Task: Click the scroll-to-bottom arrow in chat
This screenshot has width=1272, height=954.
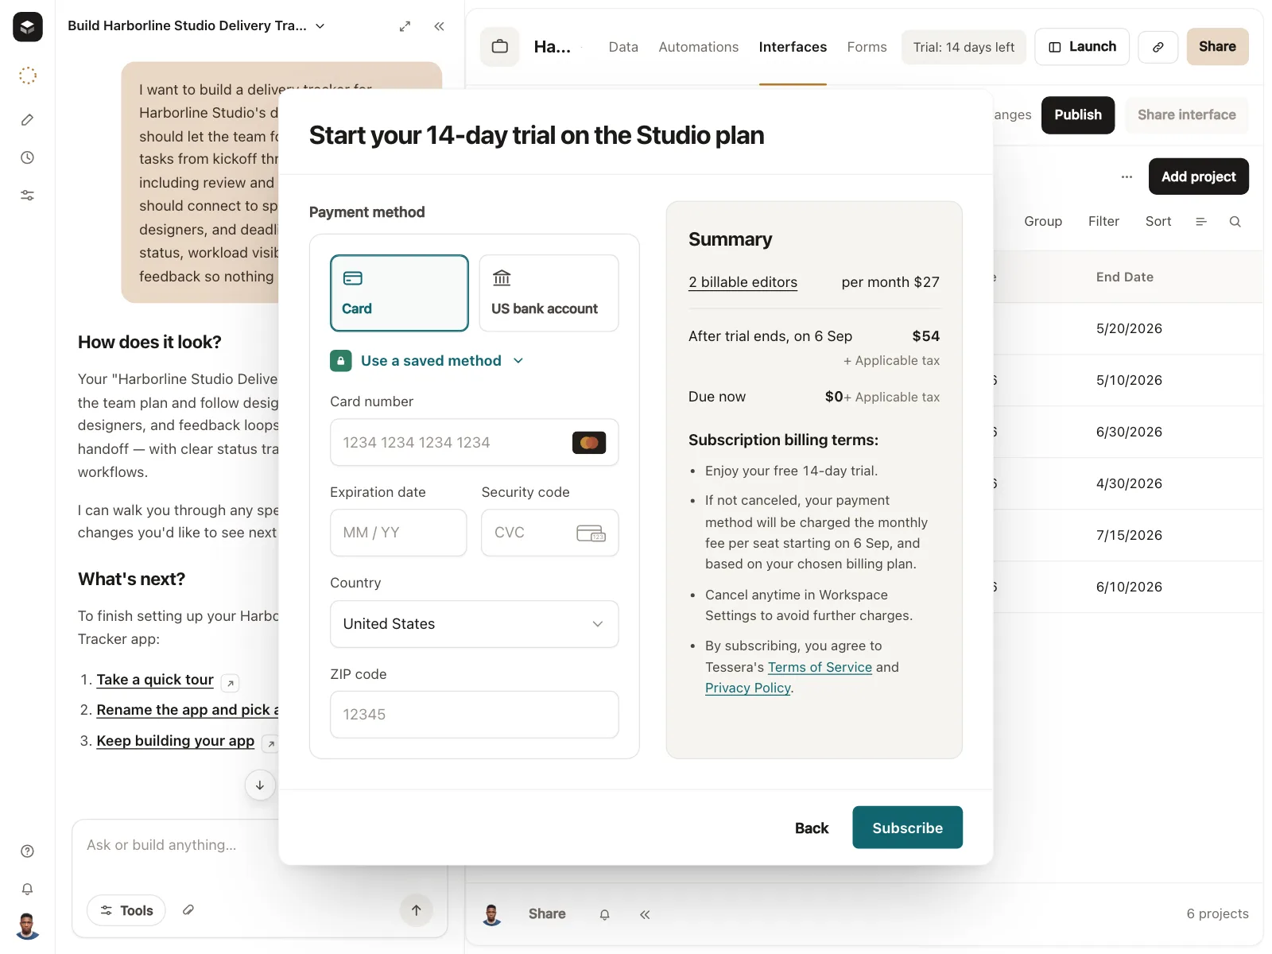Action: coord(260,785)
